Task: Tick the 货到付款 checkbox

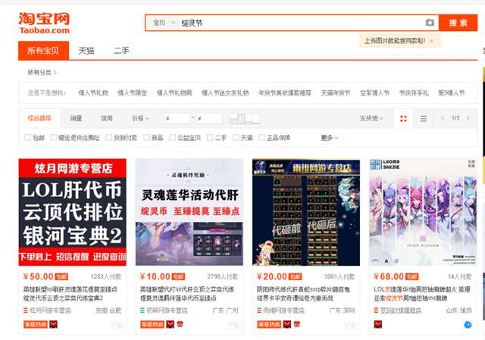Action: click(109, 137)
